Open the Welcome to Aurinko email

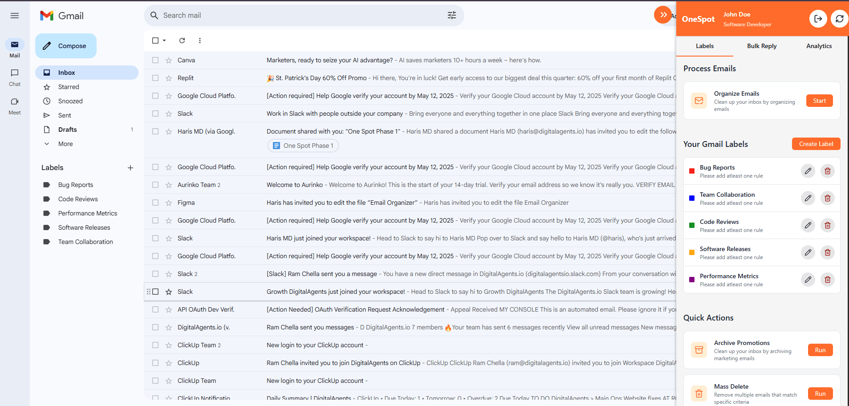coord(410,185)
